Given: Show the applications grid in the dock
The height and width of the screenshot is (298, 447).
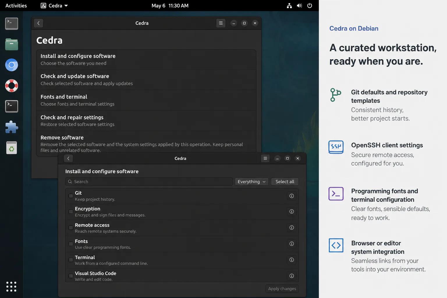Looking at the screenshot, I should [11, 286].
